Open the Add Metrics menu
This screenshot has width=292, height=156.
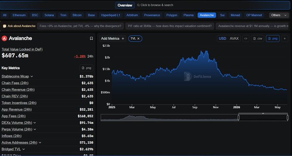(112, 39)
